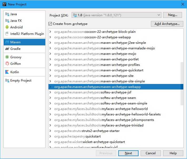Select myfaces-archetype-trinidad archetype
Screen dimensions: 187x159
[x=116, y=125]
